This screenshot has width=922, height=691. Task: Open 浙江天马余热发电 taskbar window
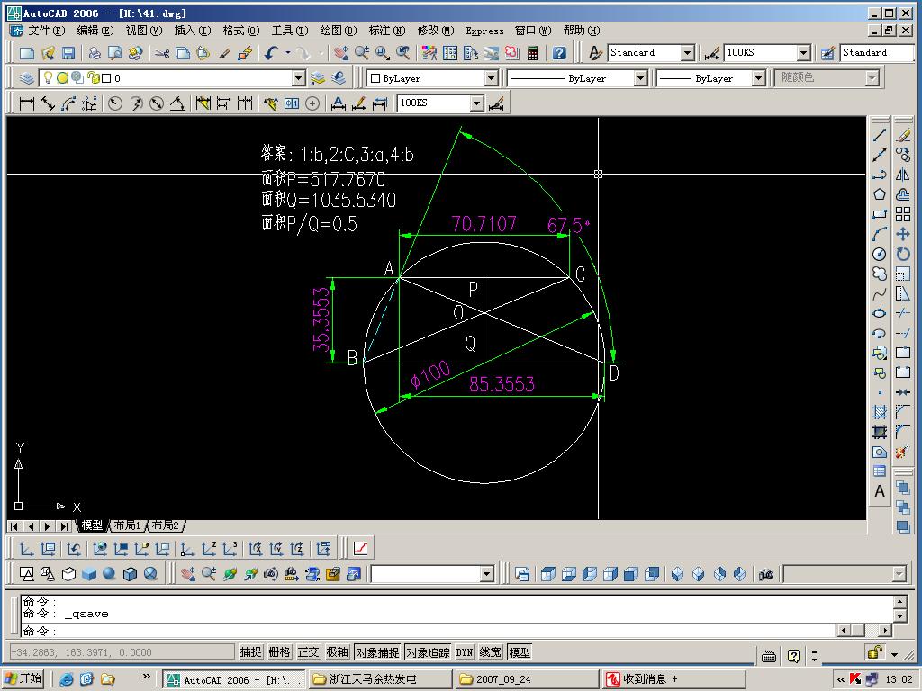pos(379,679)
